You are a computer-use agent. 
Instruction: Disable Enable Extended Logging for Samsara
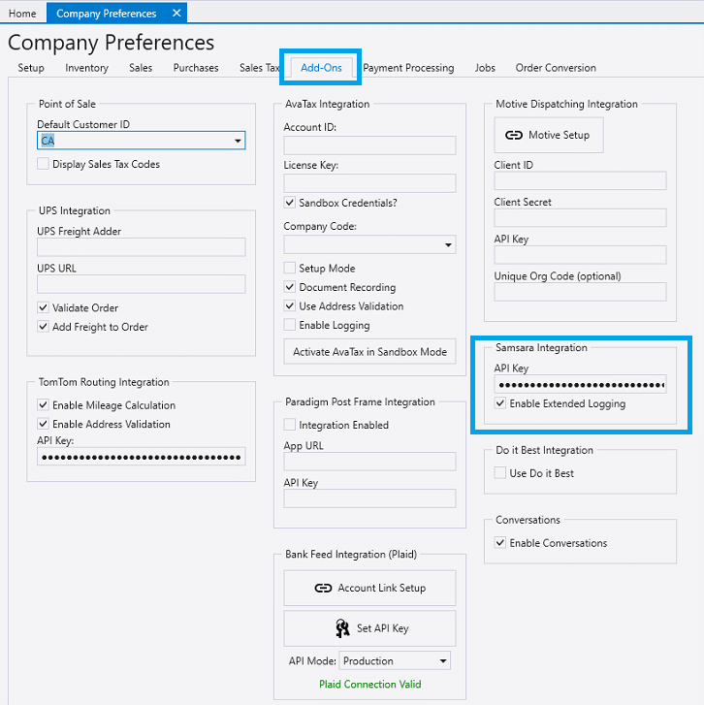(x=500, y=403)
